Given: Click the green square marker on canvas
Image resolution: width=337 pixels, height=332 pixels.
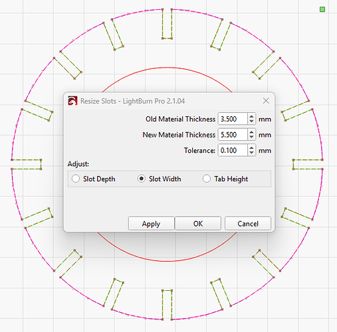Looking at the screenshot, I should click(322, 9).
